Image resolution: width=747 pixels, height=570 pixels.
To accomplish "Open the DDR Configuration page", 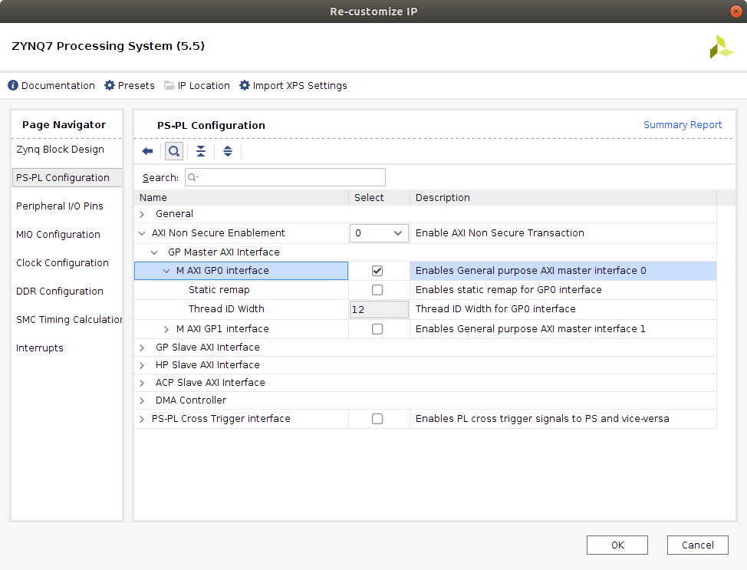I will click(x=60, y=292).
